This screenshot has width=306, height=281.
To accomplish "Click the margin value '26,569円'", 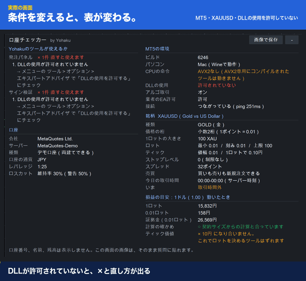I will tap(207, 220).
